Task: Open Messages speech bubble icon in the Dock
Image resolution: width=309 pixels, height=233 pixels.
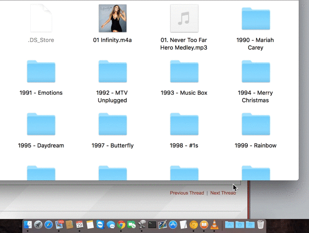Action: pos(111,225)
